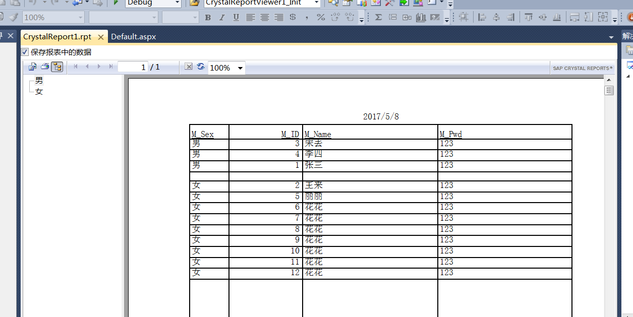Open the font size combo box

coord(181,18)
